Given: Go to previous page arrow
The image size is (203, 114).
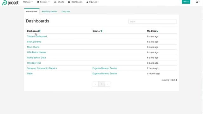Looking at the screenshot, I should pos(95,84).
